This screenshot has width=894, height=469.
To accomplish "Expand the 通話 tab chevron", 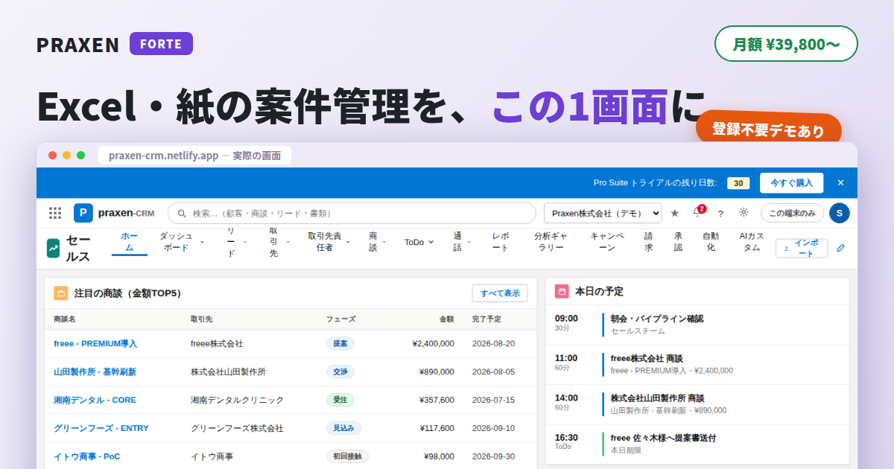I will click(x=469, y=242).
